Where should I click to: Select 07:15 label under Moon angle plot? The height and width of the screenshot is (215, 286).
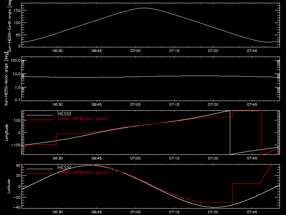pyautogui.click(x=174, y=104)
